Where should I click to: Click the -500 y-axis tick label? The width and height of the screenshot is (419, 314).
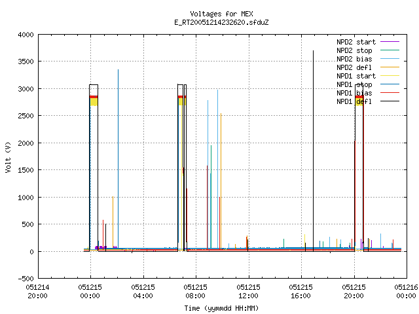26,279
